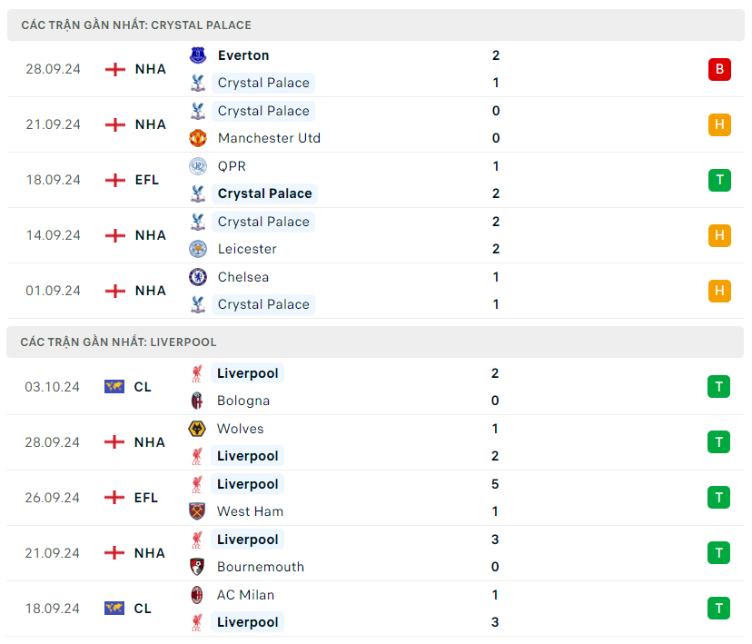Open Crystal Palace link in Everton match
Viewport: 752px width, 644px height.
coord(263,83)
